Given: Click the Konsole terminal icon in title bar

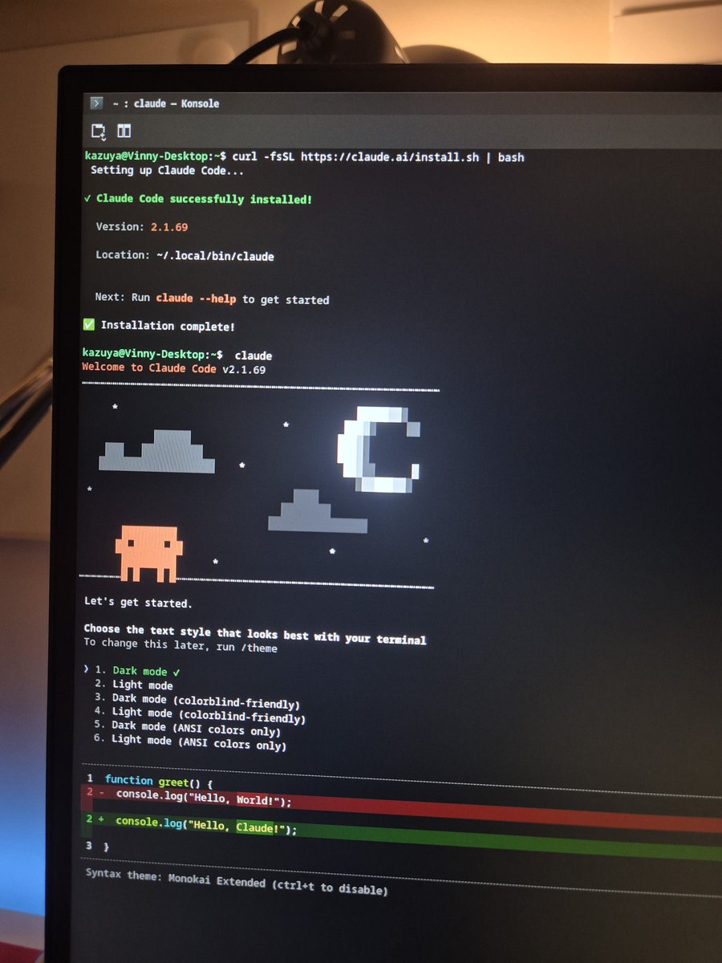Looking at the screenshot, I should pos(96,103).
